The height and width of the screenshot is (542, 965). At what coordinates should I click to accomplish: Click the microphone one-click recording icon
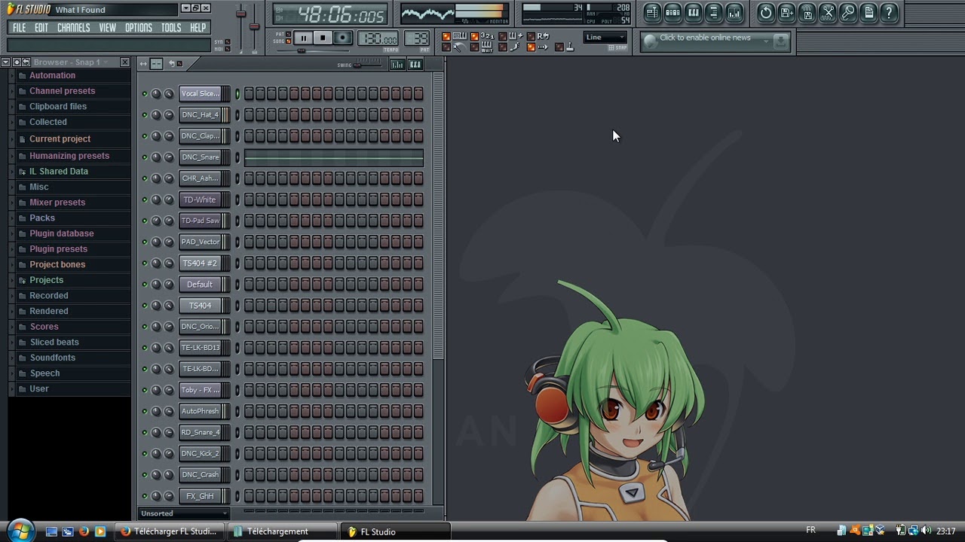click(x=848, y=12)
